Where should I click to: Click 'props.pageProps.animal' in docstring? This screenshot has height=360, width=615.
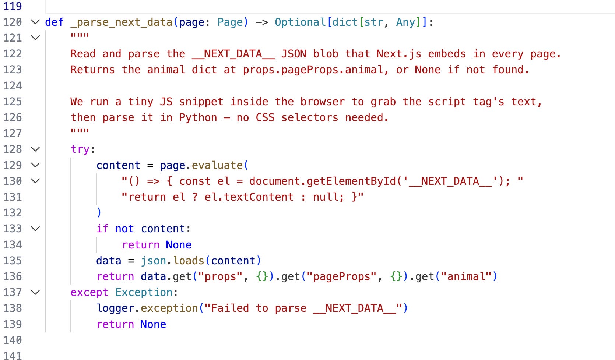[313, 70]
